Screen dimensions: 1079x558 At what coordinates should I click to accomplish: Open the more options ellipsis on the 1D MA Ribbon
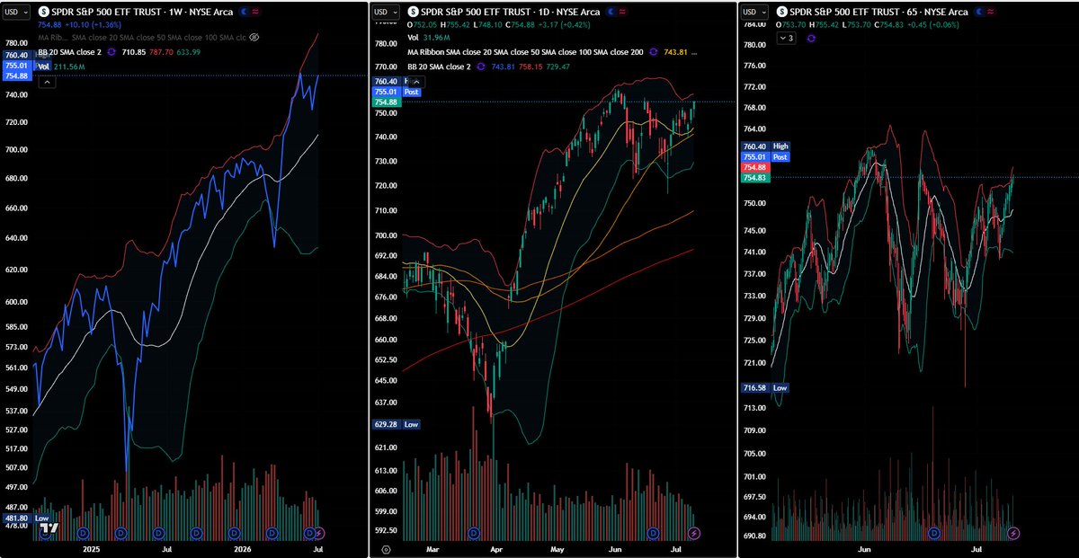[x=694, y=53]
